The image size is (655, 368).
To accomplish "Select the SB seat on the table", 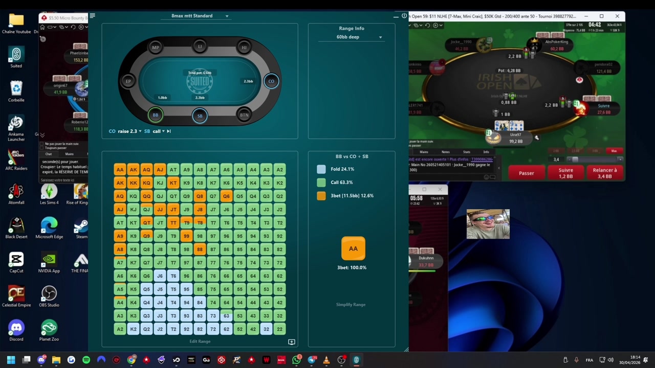I will click(200, 116).
